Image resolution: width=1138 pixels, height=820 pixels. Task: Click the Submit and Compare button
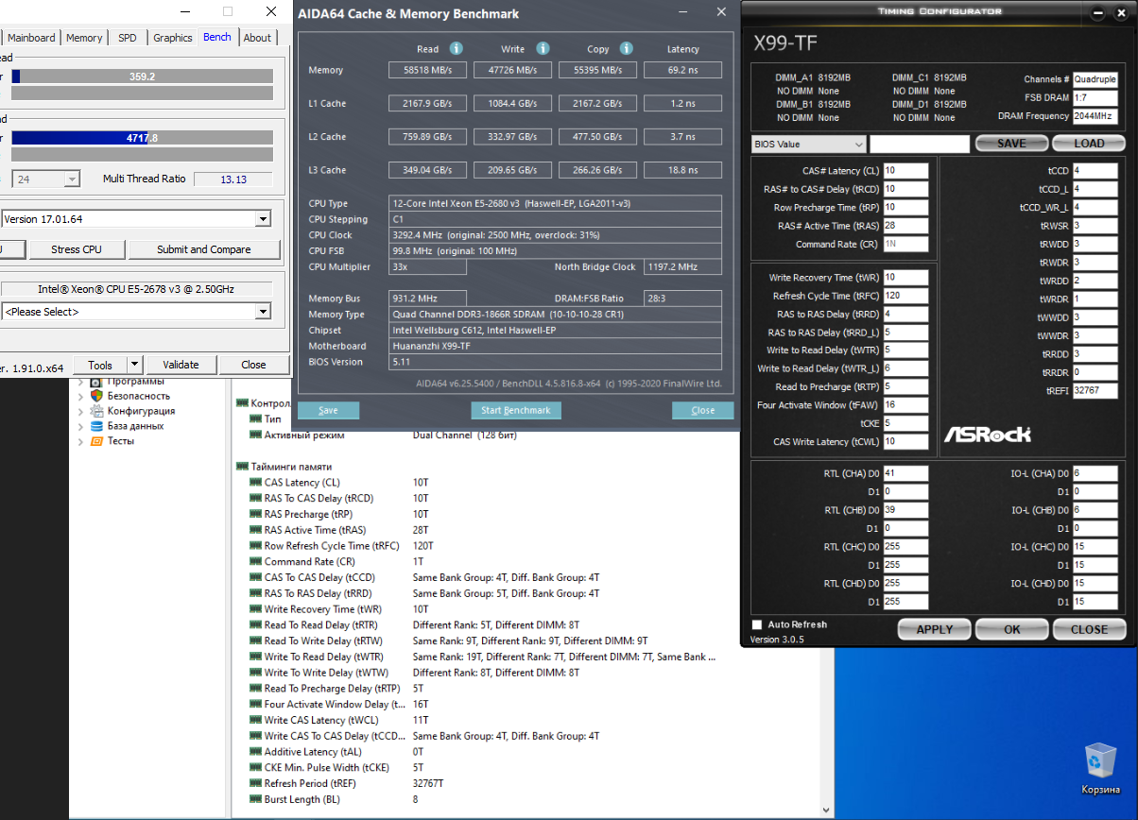204,249
